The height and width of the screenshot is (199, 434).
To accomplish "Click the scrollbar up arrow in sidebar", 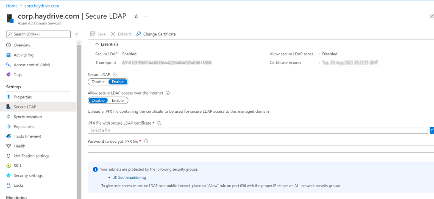I will [79, 43].
